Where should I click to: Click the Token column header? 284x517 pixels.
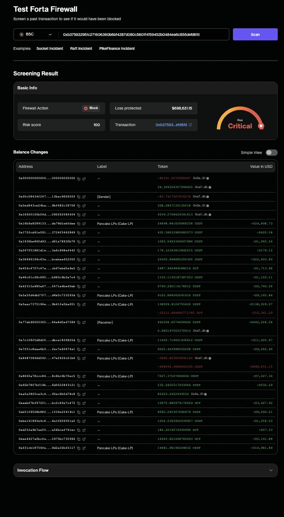[163, 166]
